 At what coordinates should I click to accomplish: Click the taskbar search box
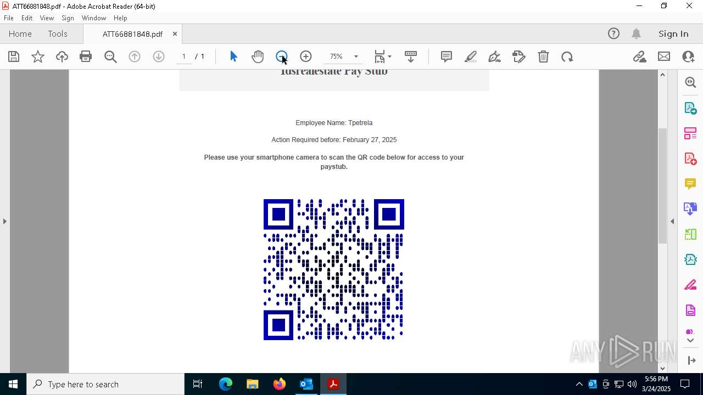[x=105, y=384]
